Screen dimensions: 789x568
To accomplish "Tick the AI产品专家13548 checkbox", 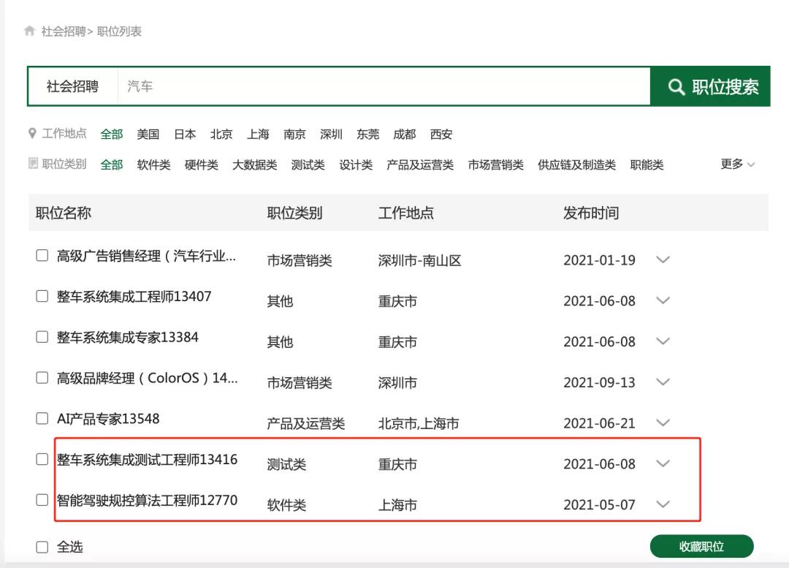I will 42,419.
